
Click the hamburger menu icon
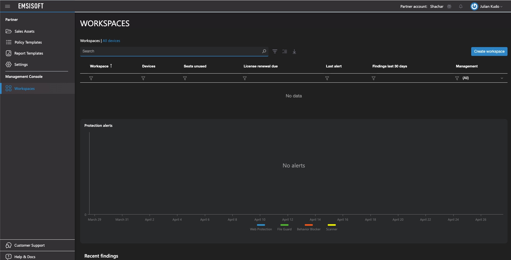(x=7, y=6)
